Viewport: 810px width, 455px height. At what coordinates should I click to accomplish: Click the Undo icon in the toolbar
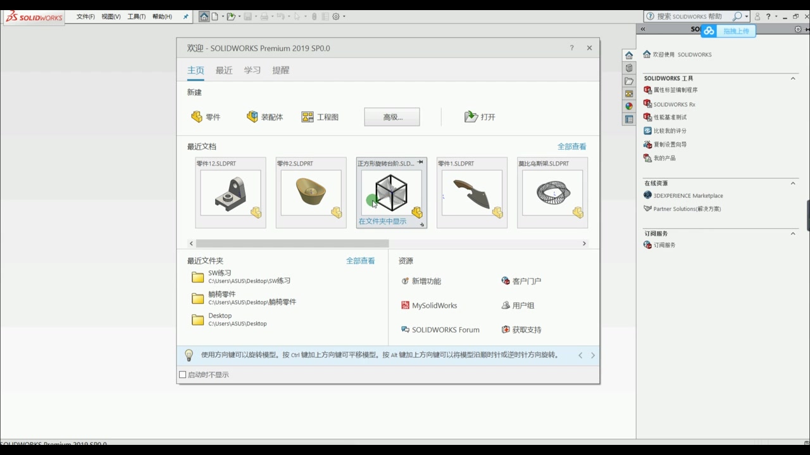281,16
